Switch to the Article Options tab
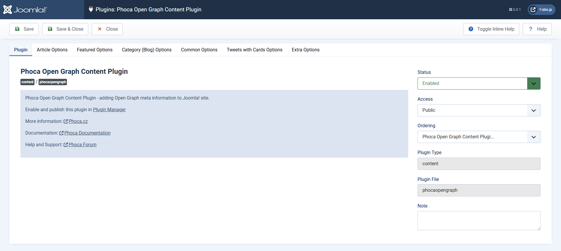The image size is (561, 251). coord(52,50)
